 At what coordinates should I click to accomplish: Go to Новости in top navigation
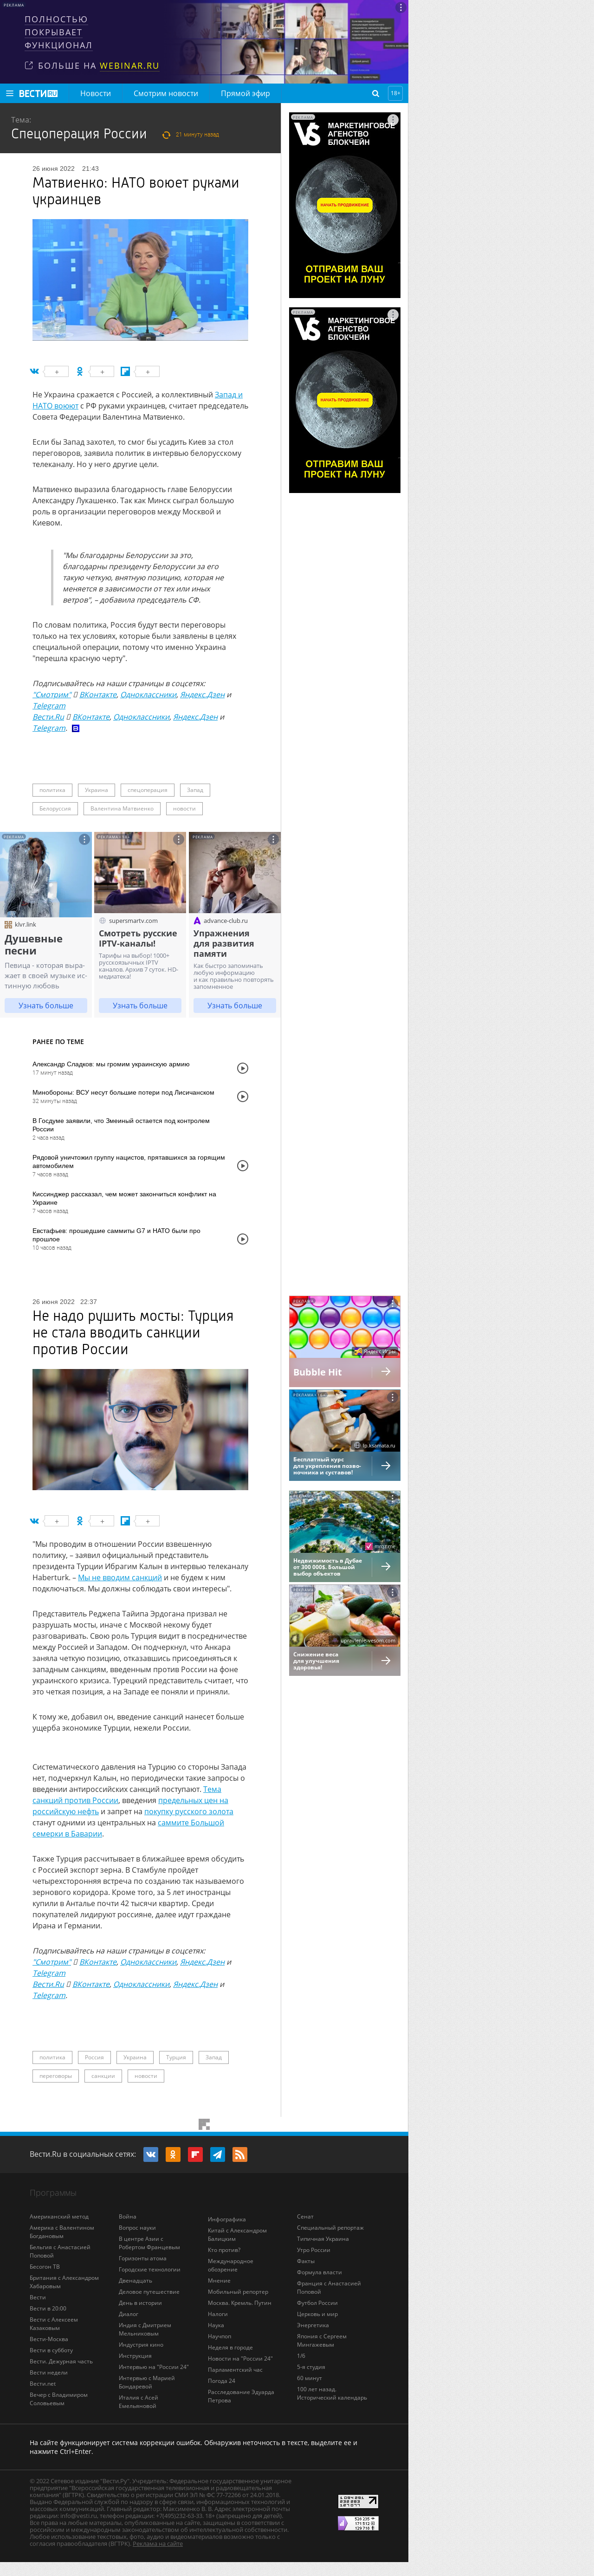click(95, 93)
